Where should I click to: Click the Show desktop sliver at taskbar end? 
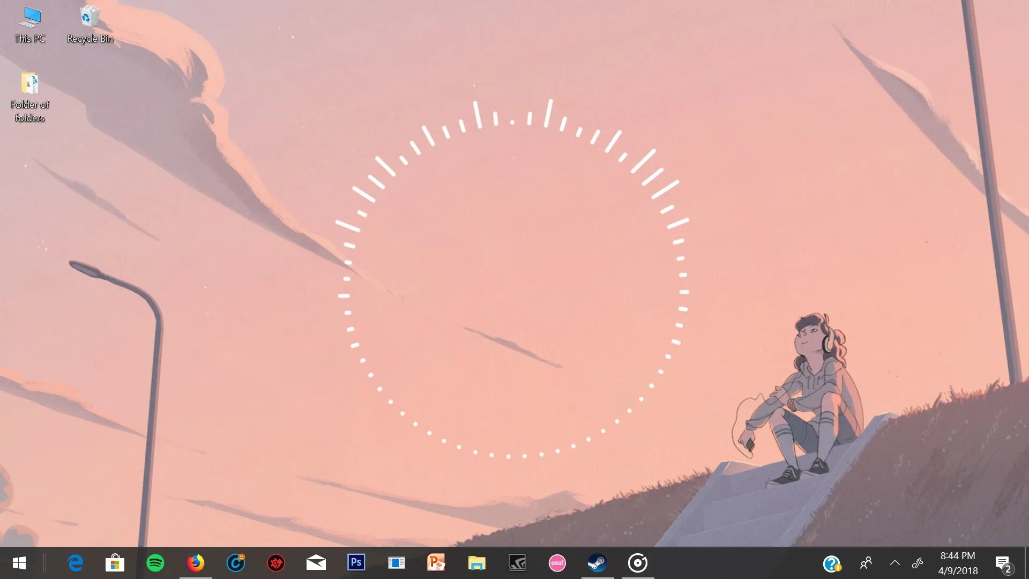(x=1026, y=563)
